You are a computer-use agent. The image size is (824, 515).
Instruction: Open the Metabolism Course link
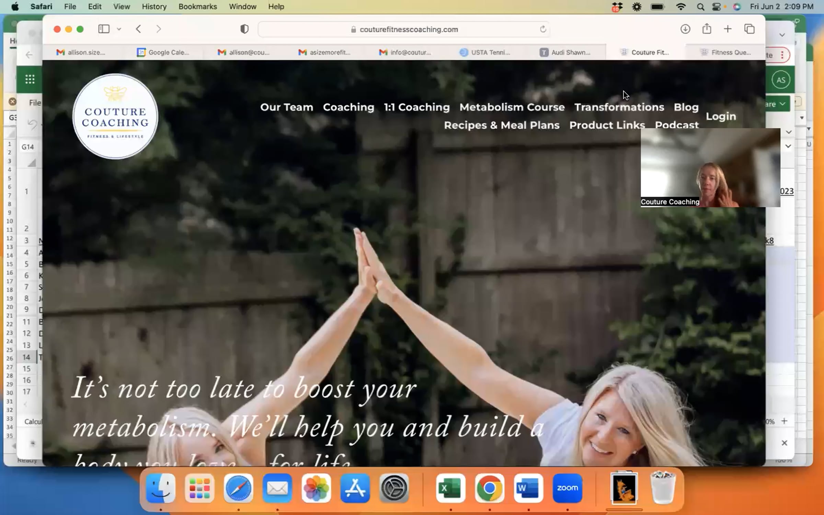point(512,107)
